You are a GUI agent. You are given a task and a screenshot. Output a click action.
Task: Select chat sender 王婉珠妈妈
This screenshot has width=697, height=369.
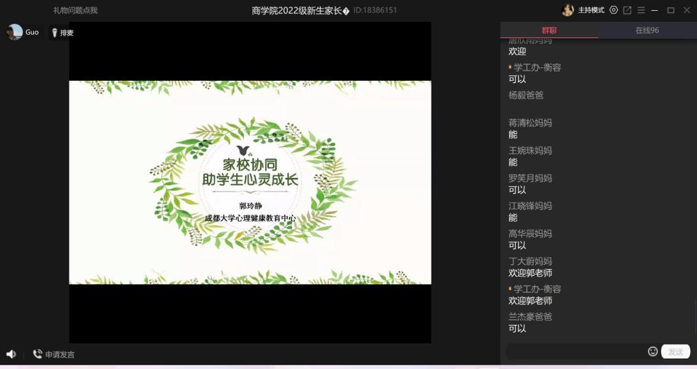click(x=530, y=151)
